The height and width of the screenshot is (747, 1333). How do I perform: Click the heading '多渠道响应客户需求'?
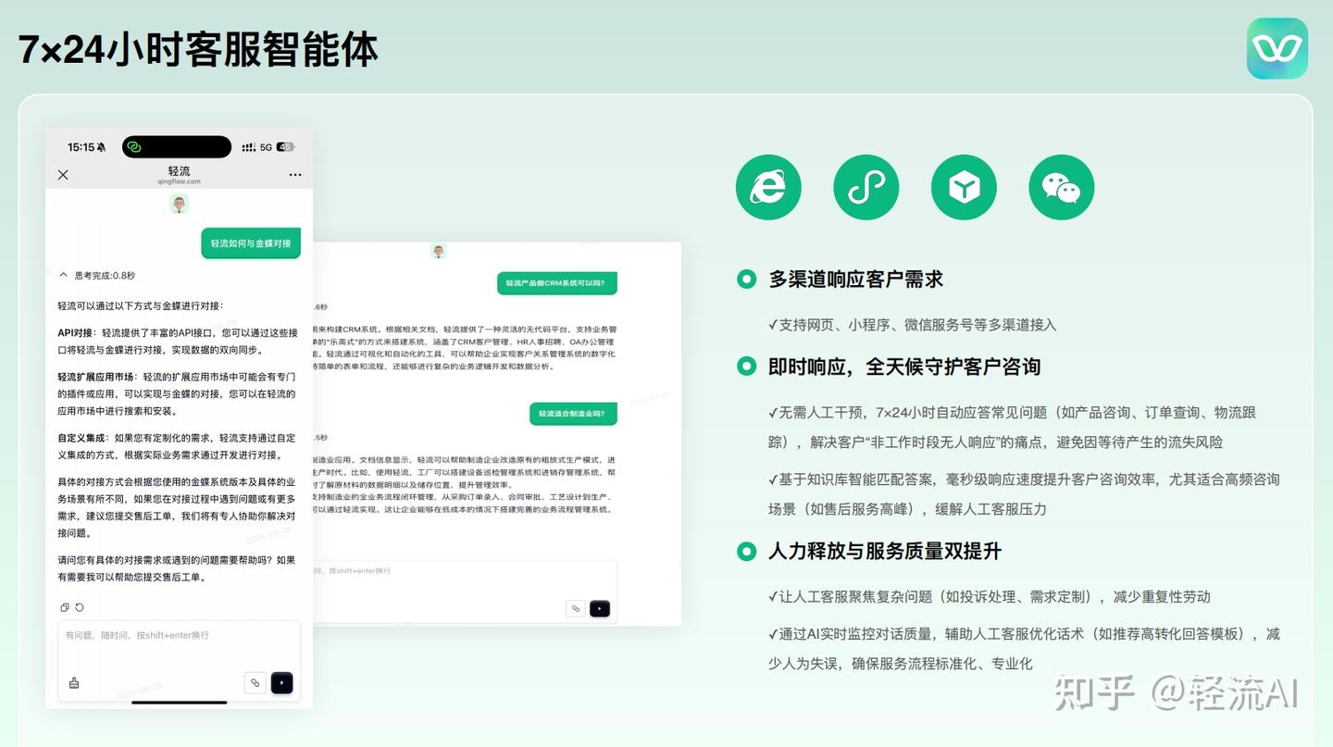pos(855,279)
